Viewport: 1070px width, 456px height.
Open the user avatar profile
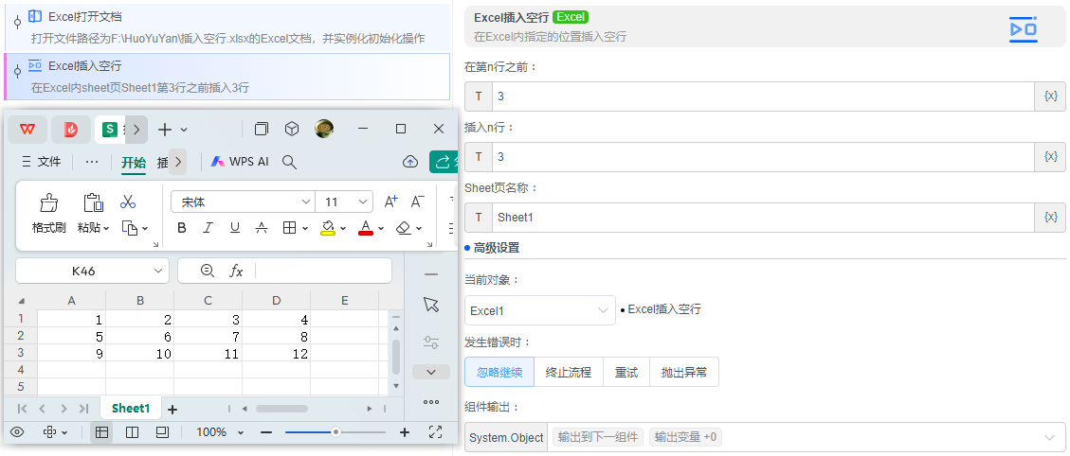[324, 129]
